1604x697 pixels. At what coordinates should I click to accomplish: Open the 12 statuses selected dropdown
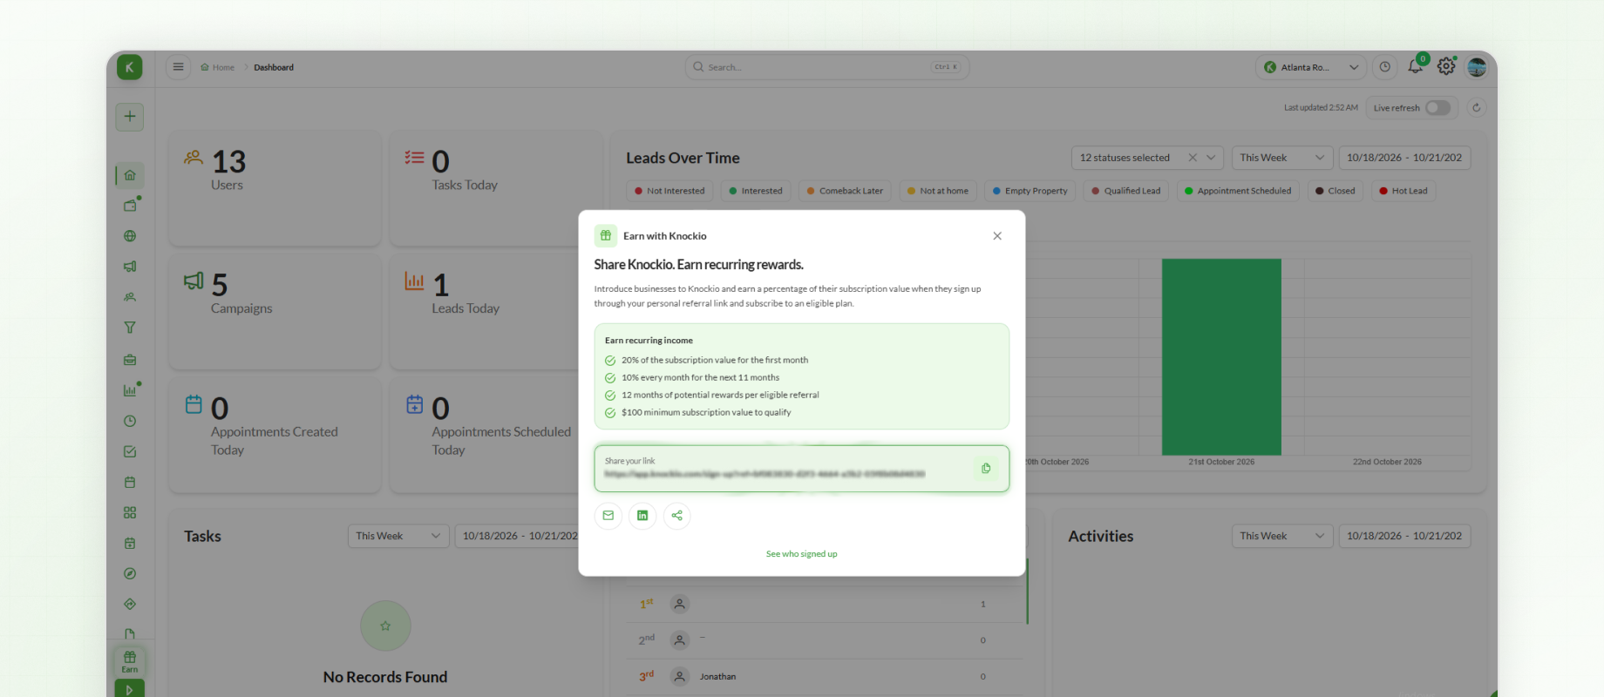(1147, 158)
